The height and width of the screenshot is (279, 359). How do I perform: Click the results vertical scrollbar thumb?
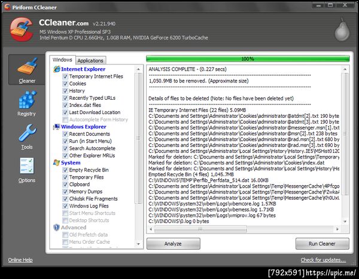click(345, 134)
